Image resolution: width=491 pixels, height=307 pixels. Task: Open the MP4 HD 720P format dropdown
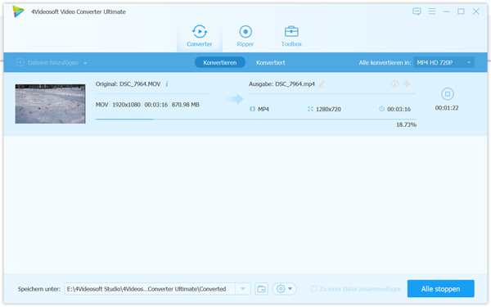[444, 62]
